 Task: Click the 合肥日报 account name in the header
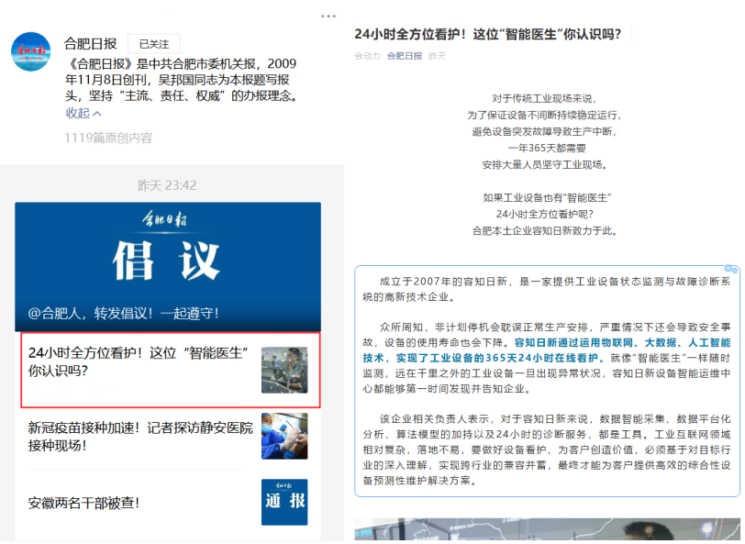pos(90,43)
